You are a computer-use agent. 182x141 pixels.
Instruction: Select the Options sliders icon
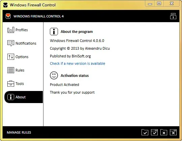pos(11,57)
